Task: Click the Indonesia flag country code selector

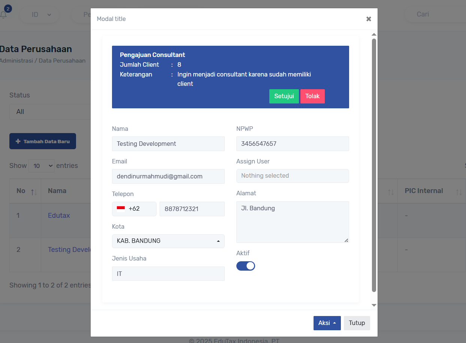Action: (134, 209)
